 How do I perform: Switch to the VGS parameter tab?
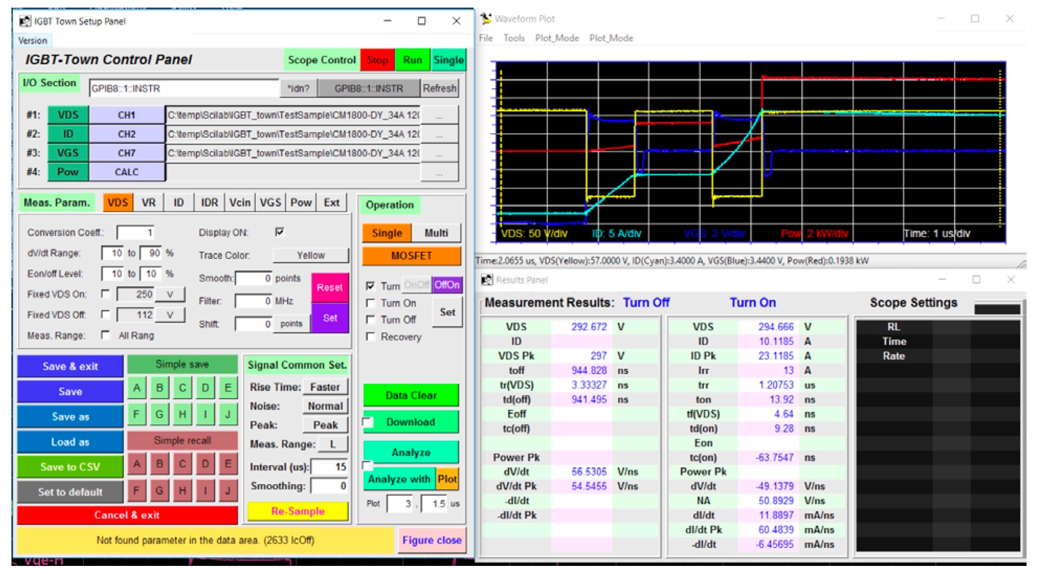pos(270,203)
